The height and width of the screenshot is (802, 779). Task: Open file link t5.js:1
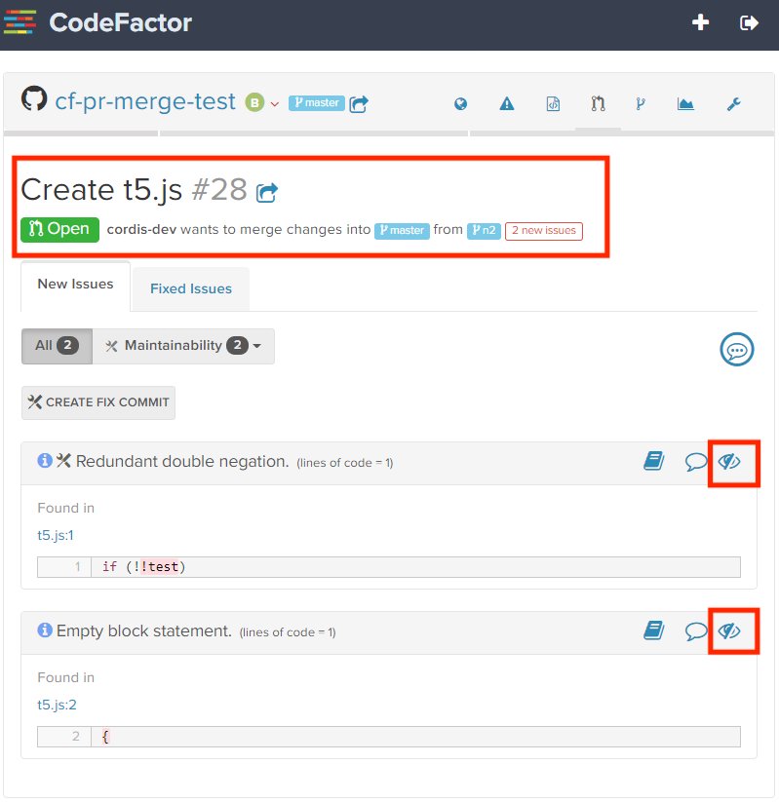(56, 536)
